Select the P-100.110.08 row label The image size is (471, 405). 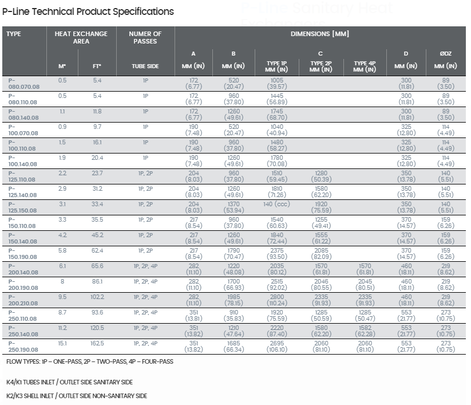tap(22, 146)
